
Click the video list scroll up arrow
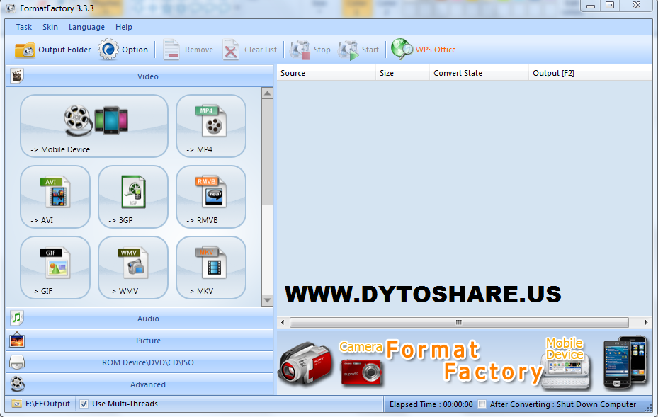pos(267,93)
